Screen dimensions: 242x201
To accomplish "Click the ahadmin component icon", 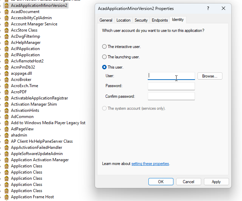I will pos(6,135).
